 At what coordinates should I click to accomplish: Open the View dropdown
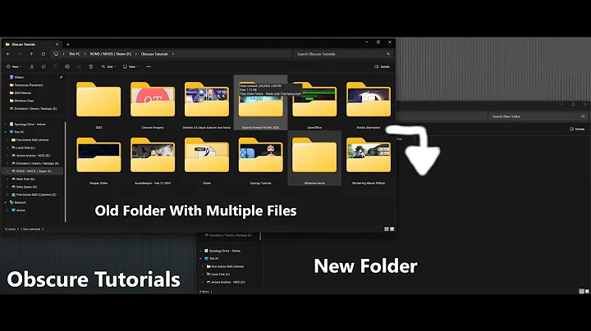(131, 66)
